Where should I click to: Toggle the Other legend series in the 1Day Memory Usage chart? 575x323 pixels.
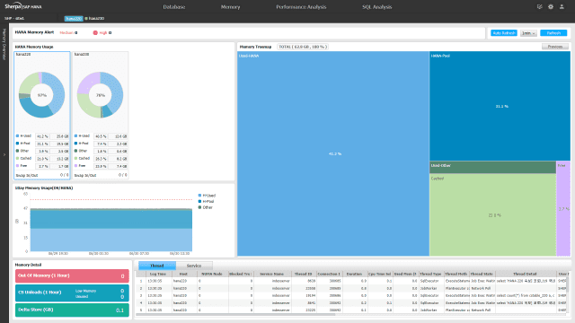206,207
